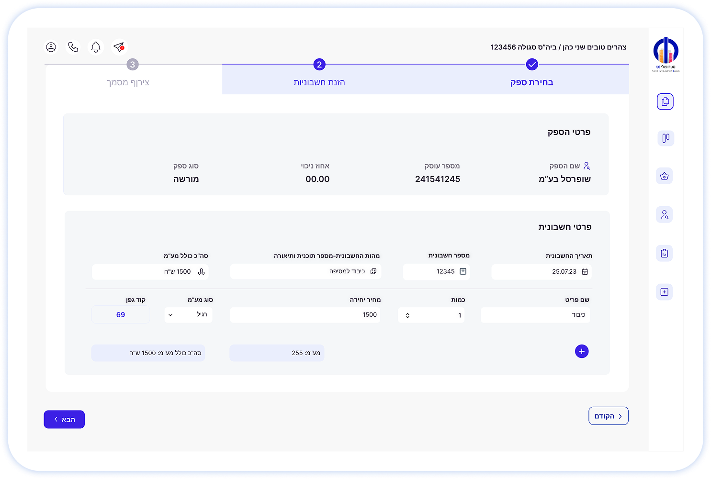This screenshot has height=479, width=711.
Task: Click the הבא next button
Action: [64, 420]
